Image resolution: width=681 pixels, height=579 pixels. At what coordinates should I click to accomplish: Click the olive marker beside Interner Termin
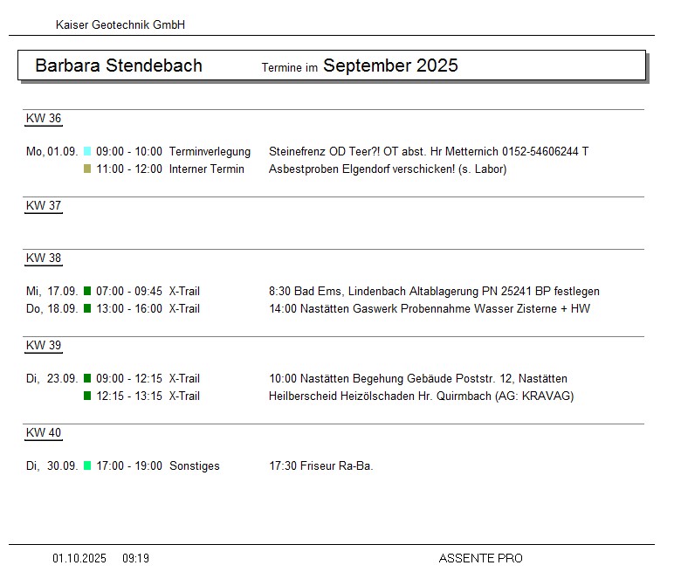87,169
